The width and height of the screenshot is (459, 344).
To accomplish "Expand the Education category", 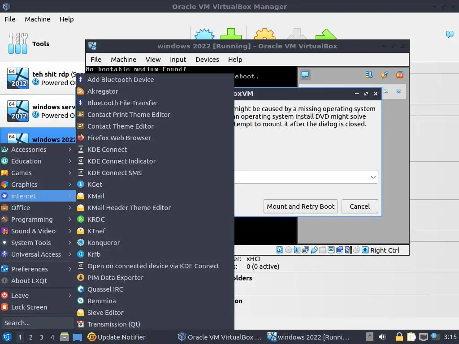I will (x=38, y=161).
